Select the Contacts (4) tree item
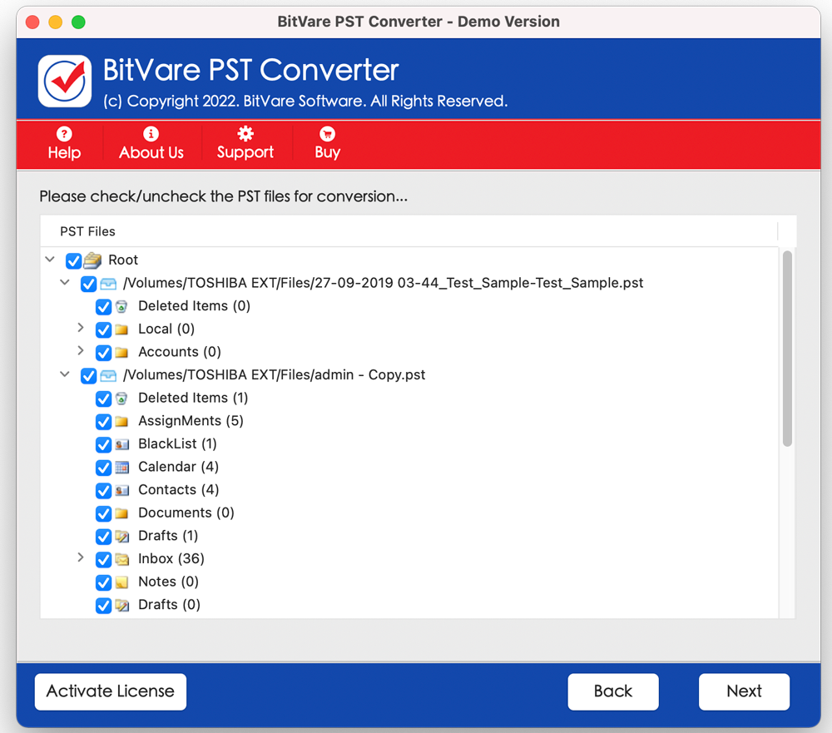832x733 pixels. [x=178, y=490]
